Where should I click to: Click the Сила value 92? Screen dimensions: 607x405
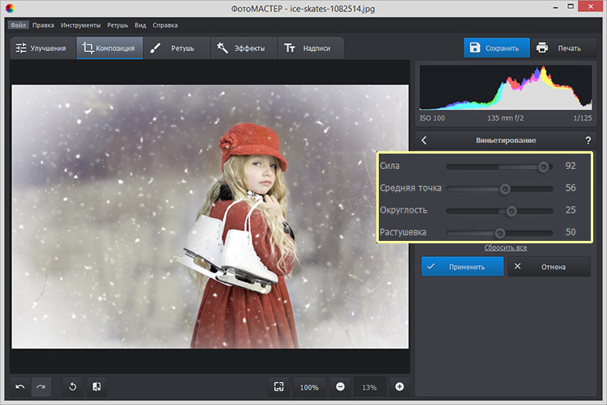pos(571,166)
